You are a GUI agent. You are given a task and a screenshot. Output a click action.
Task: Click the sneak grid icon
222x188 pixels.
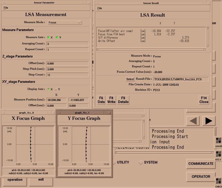pos(218,140)
